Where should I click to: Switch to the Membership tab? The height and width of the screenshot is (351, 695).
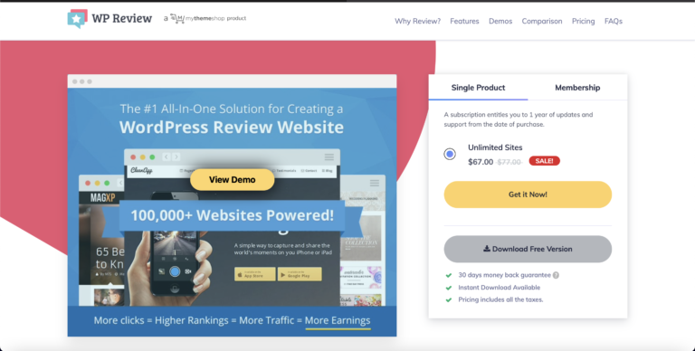tap(577, 88)
